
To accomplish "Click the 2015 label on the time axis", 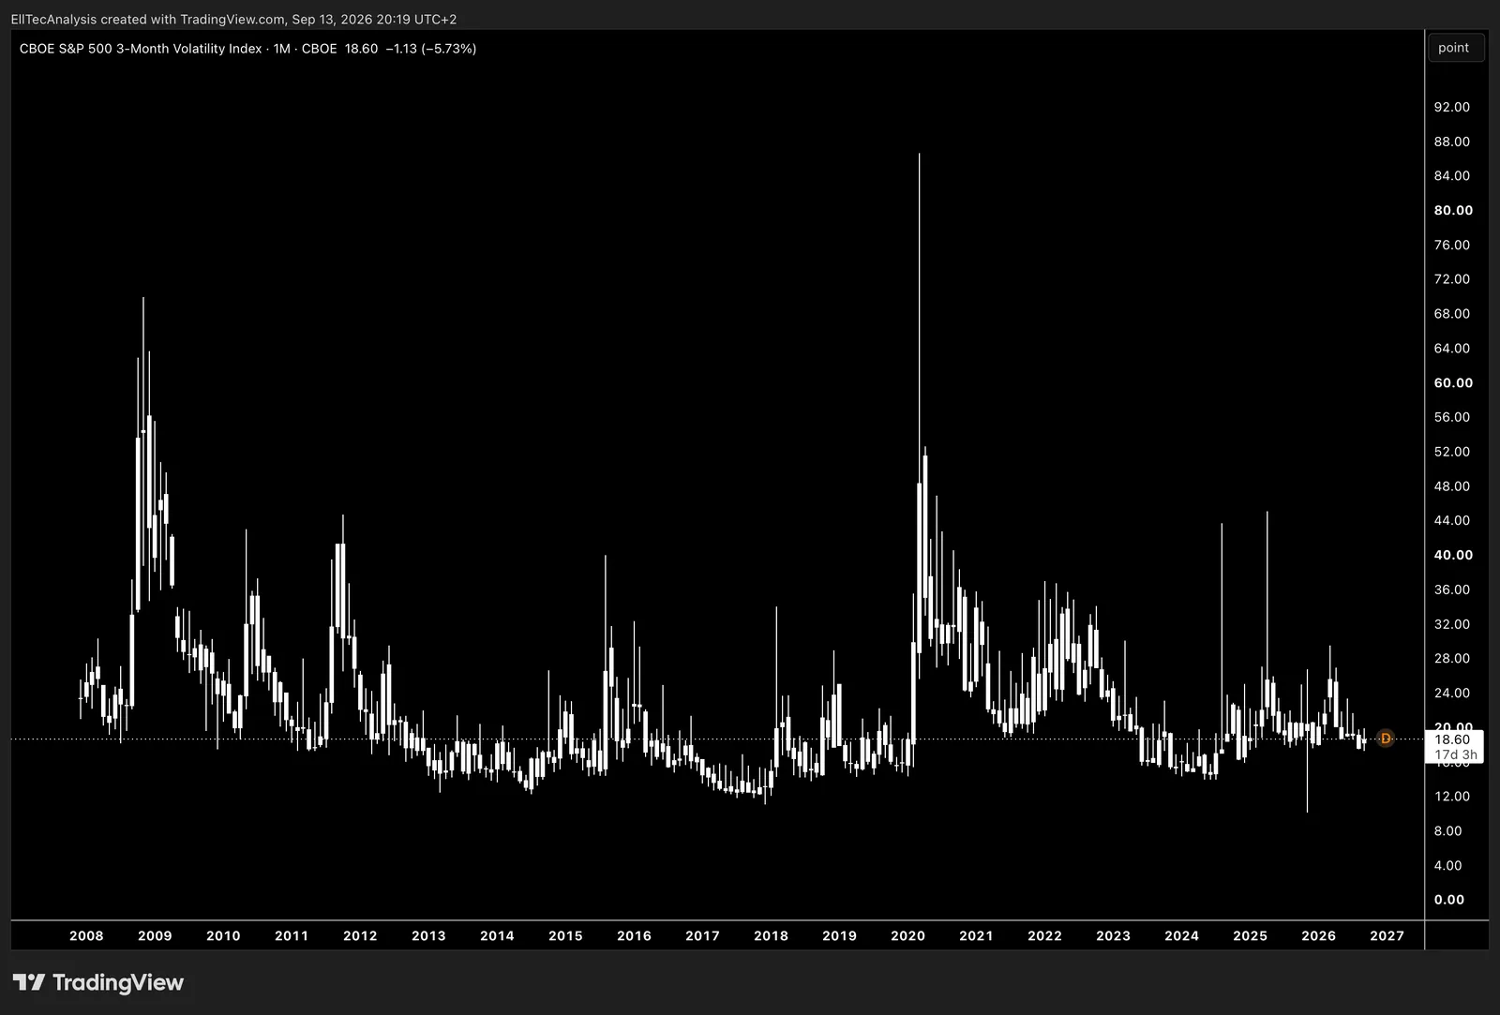I will point(565,935).
